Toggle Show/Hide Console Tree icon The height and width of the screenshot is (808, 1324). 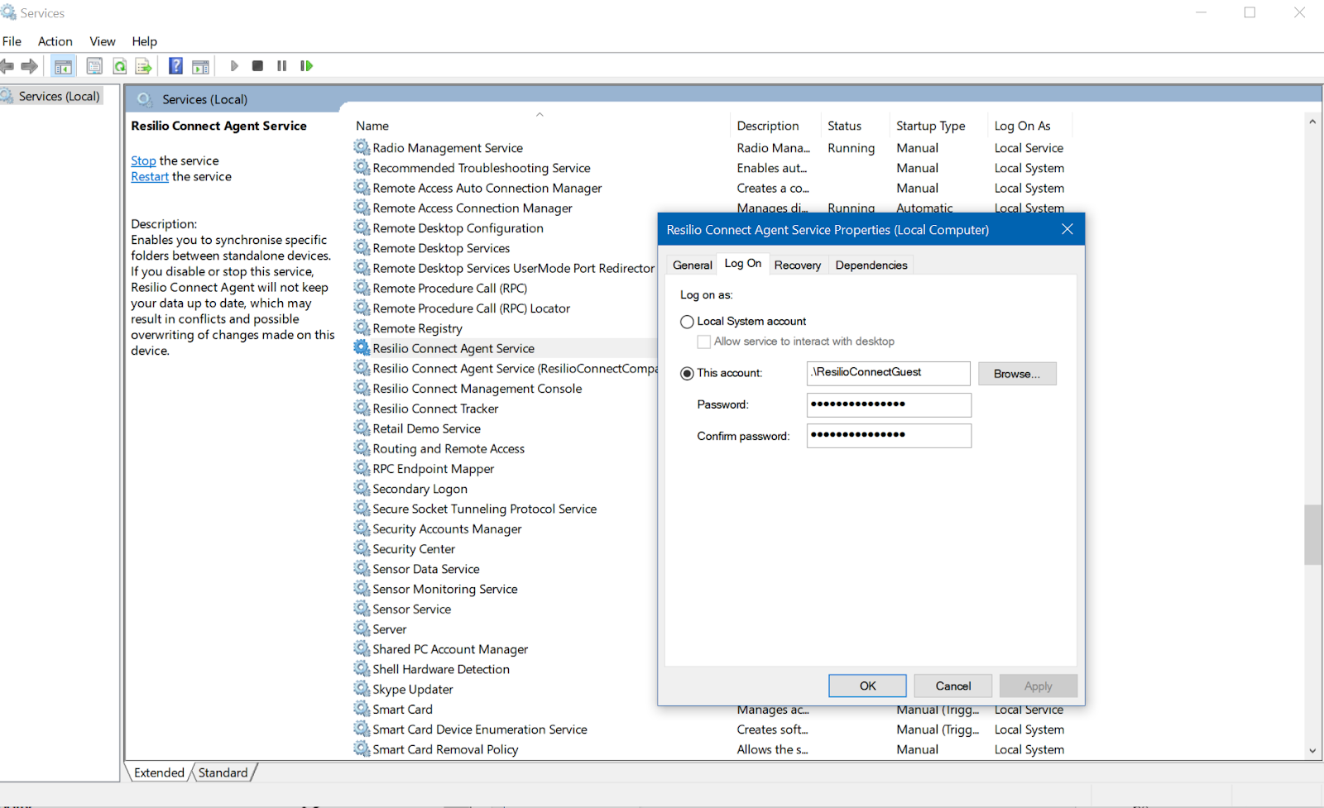(x=63, y=66)
